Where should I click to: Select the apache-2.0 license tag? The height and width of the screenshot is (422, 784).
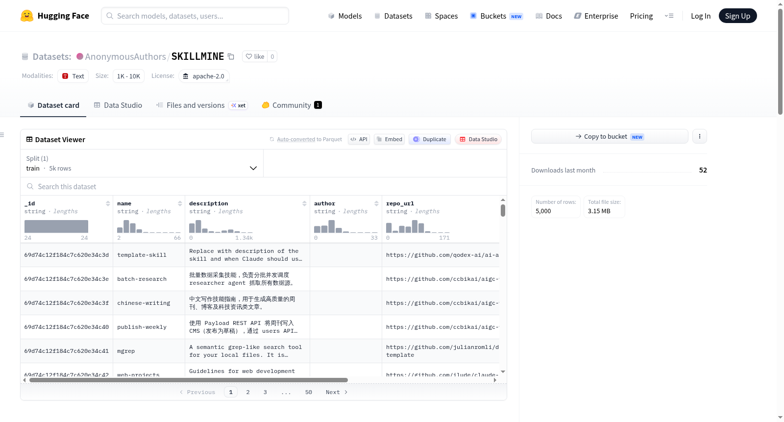point(204,76)
